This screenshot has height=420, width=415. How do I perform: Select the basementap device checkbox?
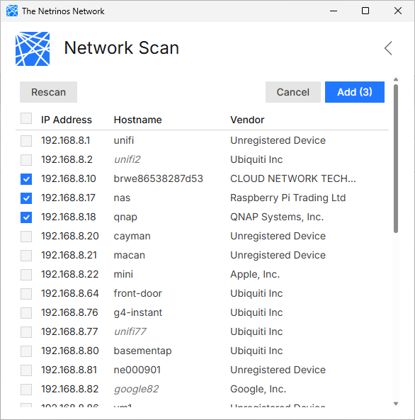click(x=26, y=351)
